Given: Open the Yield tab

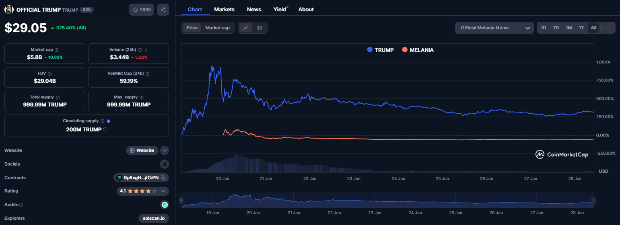Looking at the screenshot, I should point(280,9).
